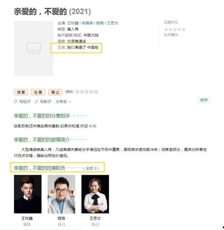Viewport: 224px width, 230px height.
Task: Click the pencil icon beside 写影评
Action: (x=36, y=102)
